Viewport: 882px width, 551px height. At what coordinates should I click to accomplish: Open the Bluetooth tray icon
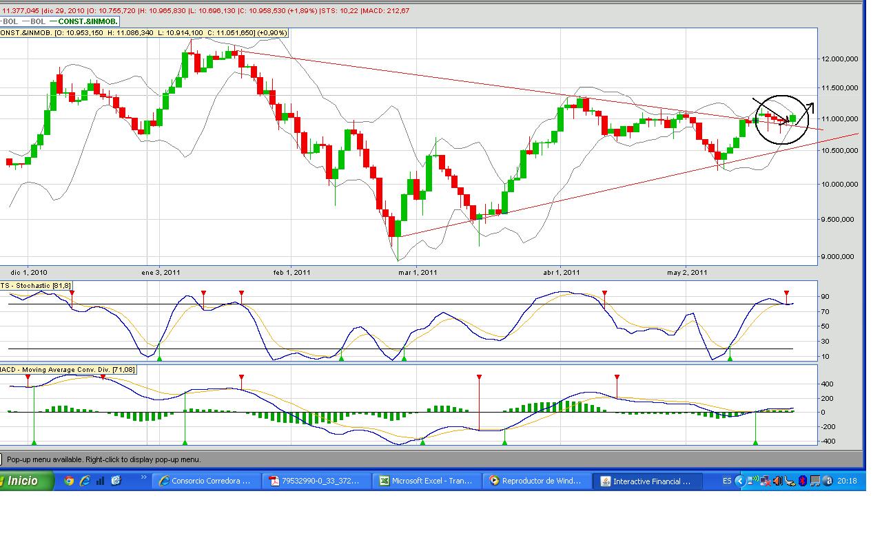pos(802,481)
